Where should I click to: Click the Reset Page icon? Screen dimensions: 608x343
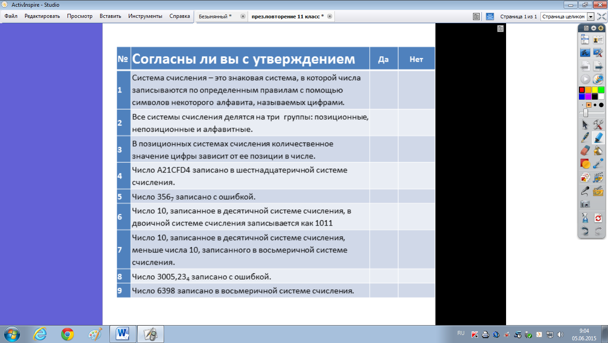(x=598, y=218)
